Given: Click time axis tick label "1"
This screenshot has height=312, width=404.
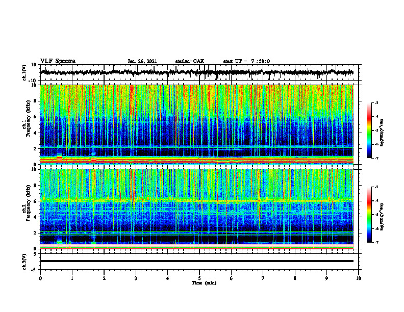Looking at the screenshot, I should point(72,278).
